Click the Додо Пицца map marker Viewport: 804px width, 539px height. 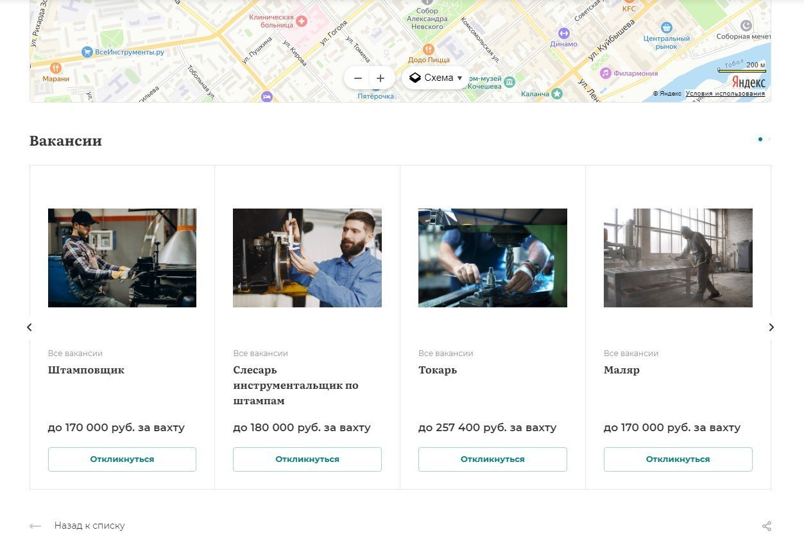(429, 49)
